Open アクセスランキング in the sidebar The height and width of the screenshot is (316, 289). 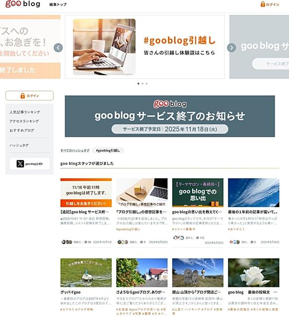pos(24,121)
